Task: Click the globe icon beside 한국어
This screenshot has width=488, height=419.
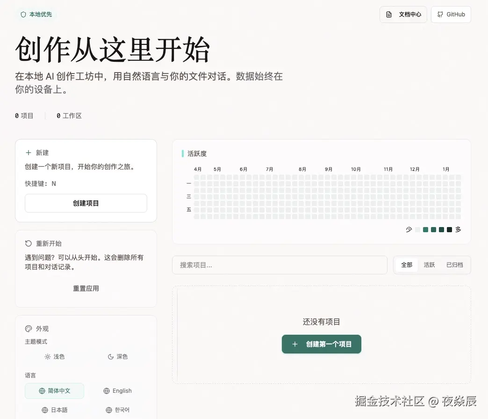Action: point(108,410)
